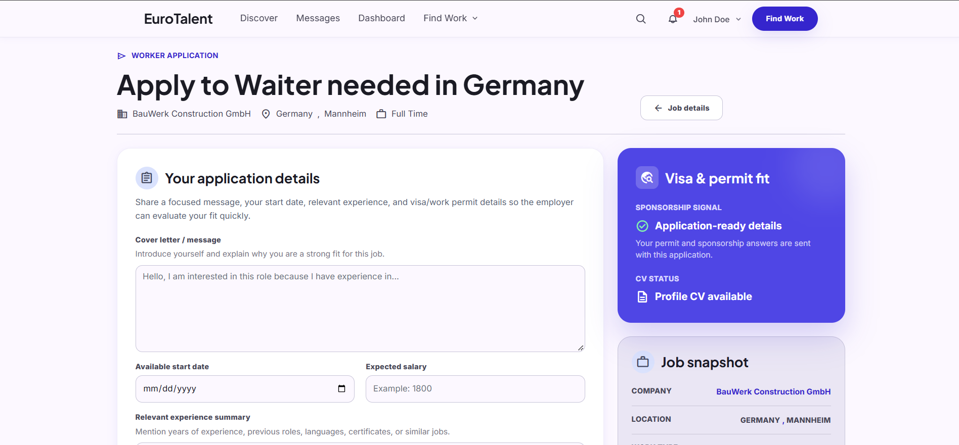Image resolution: width=959 pixels, height=445 pixels.
Task: Click the briefcase icon beside Full Time
Action: coord(381,114)
